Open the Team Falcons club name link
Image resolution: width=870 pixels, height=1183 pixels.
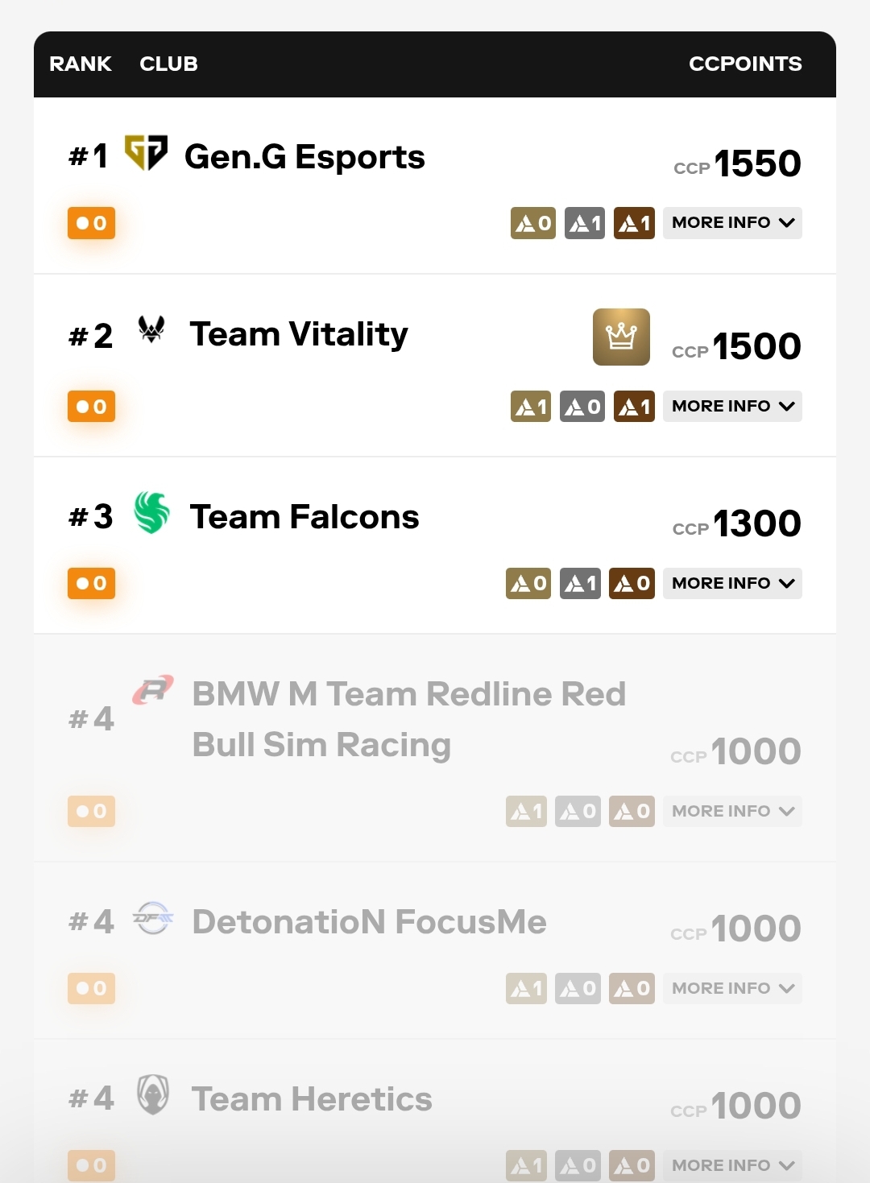[x=304, y=517]
